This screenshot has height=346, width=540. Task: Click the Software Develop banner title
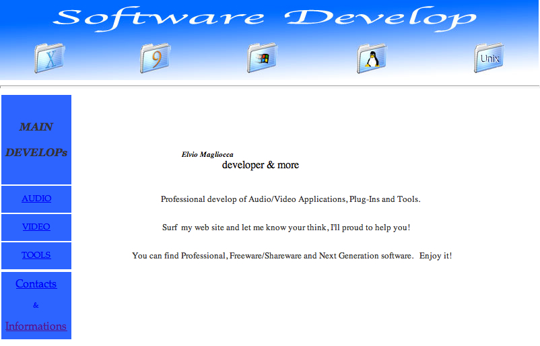tap(264, 18)
